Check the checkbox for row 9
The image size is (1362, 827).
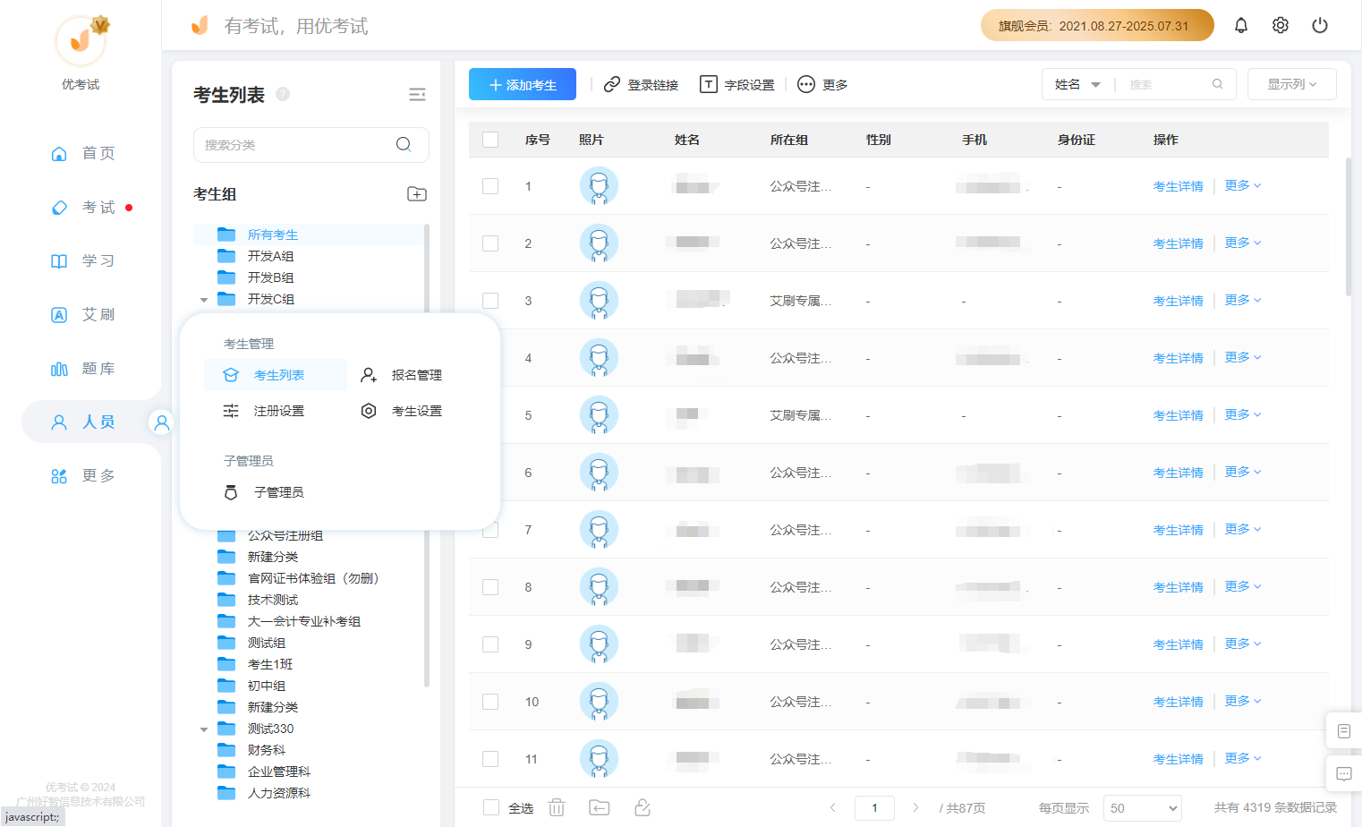pos(490,644)
